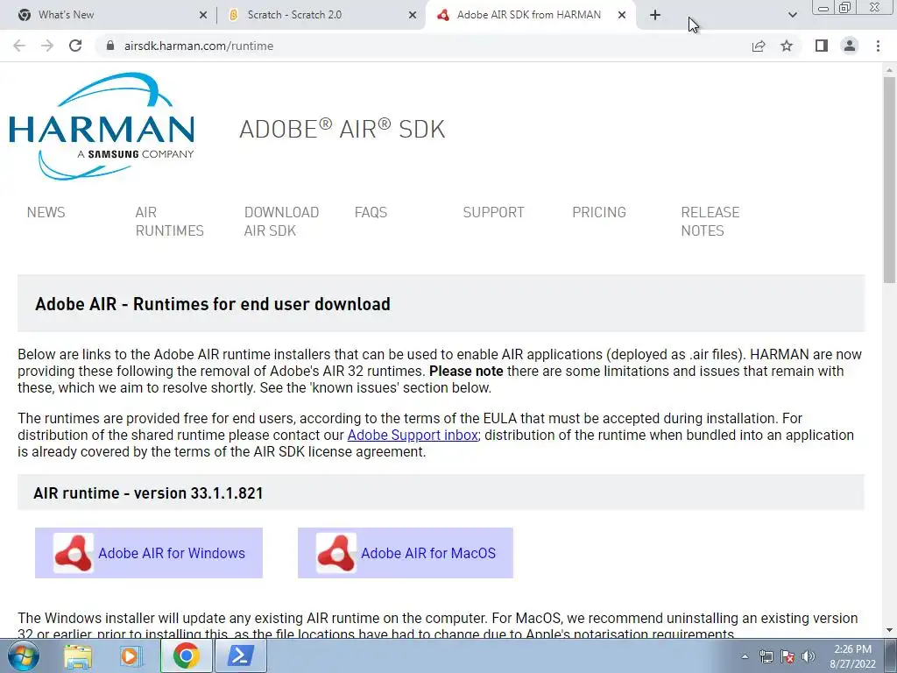Open a new tab with plus button

click(655, 15)
